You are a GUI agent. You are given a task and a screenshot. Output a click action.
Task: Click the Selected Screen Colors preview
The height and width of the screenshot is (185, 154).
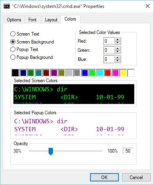74,94
